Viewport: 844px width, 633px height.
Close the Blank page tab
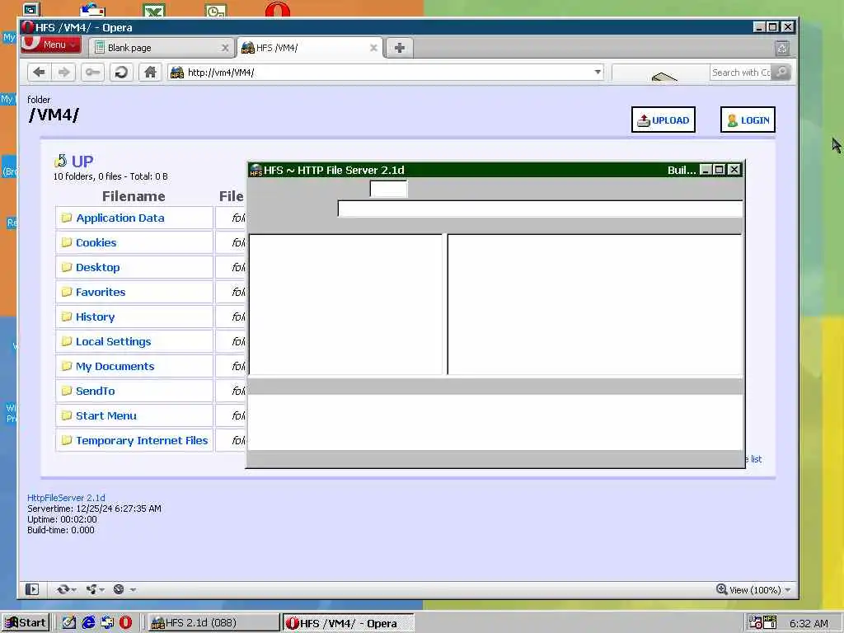(x=225, y=48)
